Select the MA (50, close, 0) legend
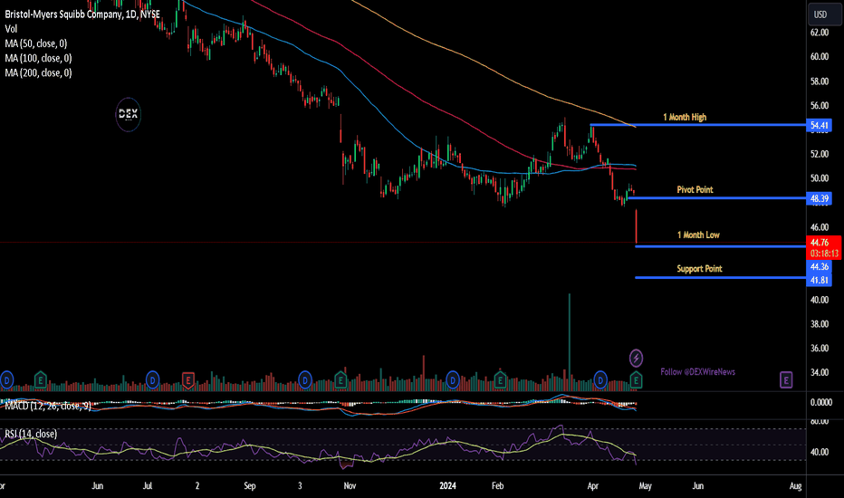The image size is (844, 498). pyautogui.click(x=36, y=43)
